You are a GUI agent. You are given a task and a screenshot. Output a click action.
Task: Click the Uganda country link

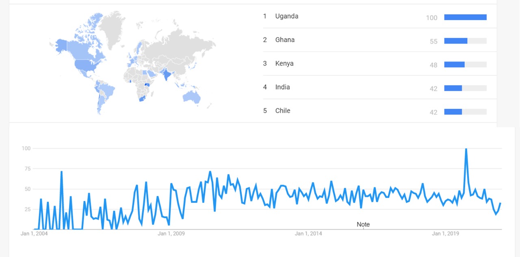pos(286,16)
